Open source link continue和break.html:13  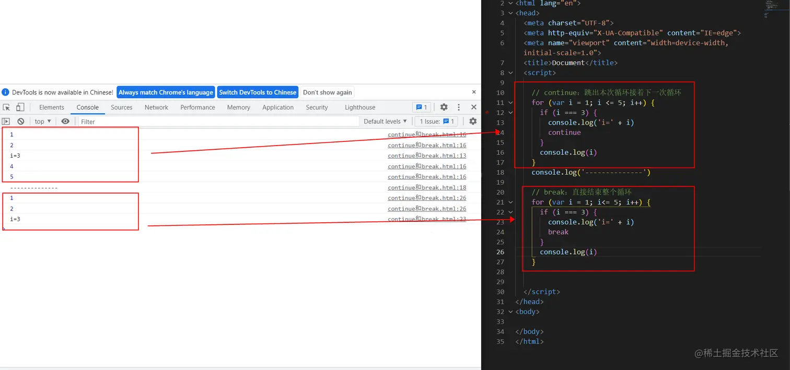pyautogui.click(x=427, y=156)
